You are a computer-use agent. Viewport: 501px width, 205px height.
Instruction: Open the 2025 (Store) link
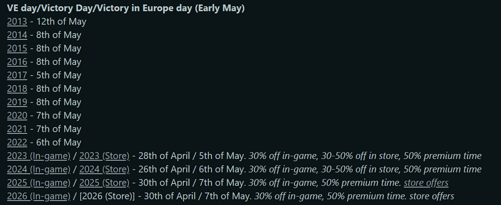(x=104, y=183)
